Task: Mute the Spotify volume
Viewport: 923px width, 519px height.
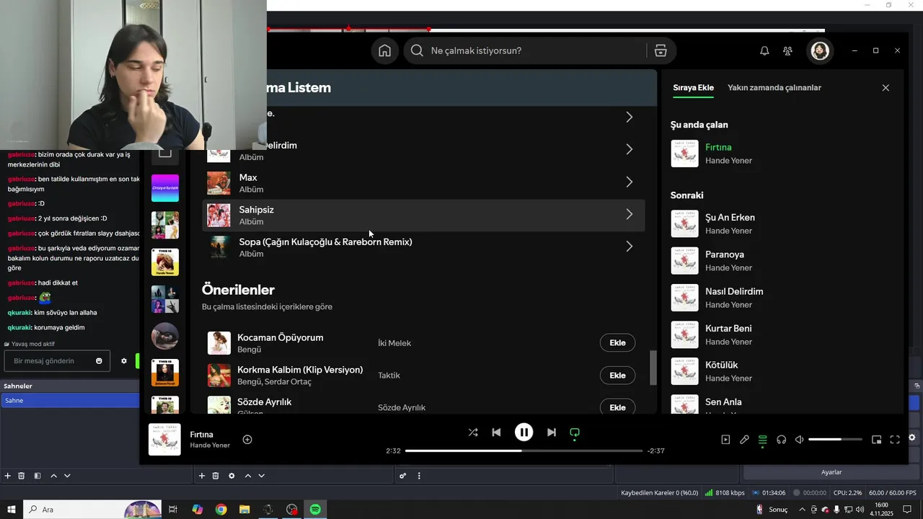Action: 799,440
